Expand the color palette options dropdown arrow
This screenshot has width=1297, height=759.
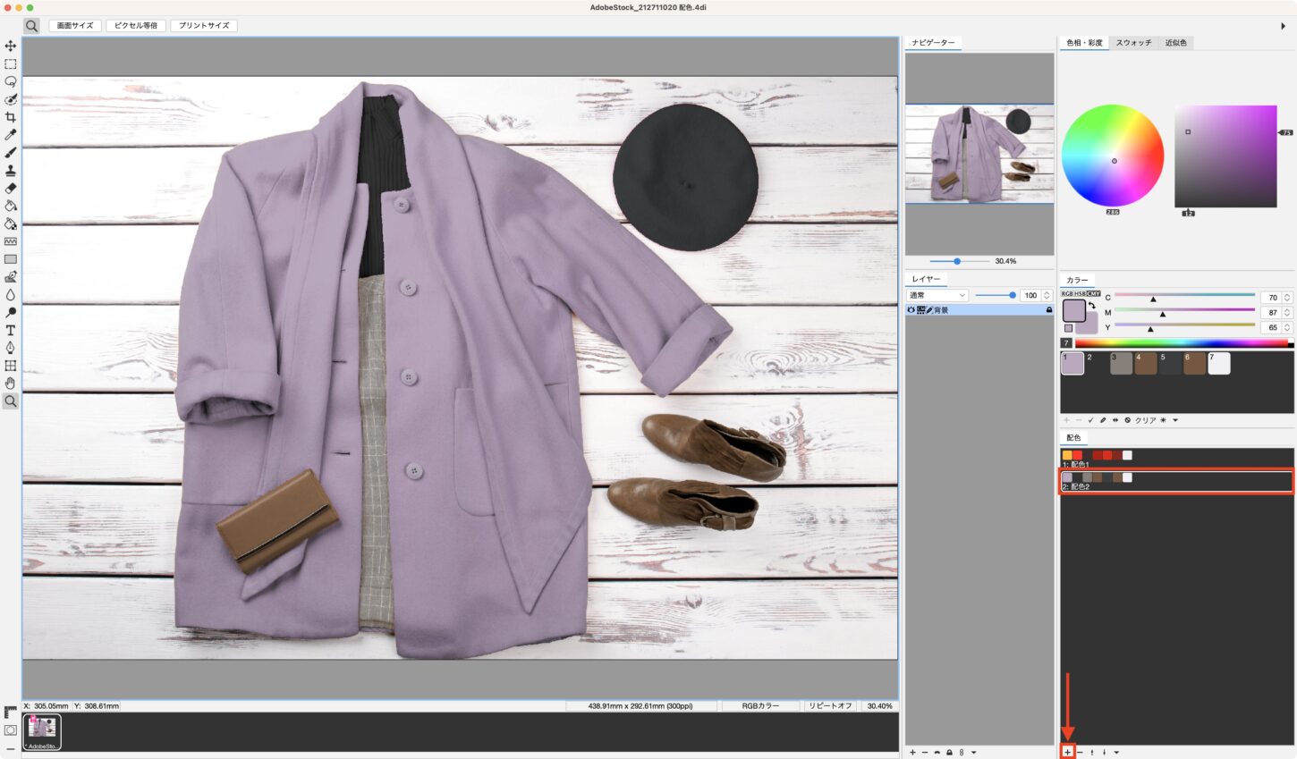click(1175, 420)
